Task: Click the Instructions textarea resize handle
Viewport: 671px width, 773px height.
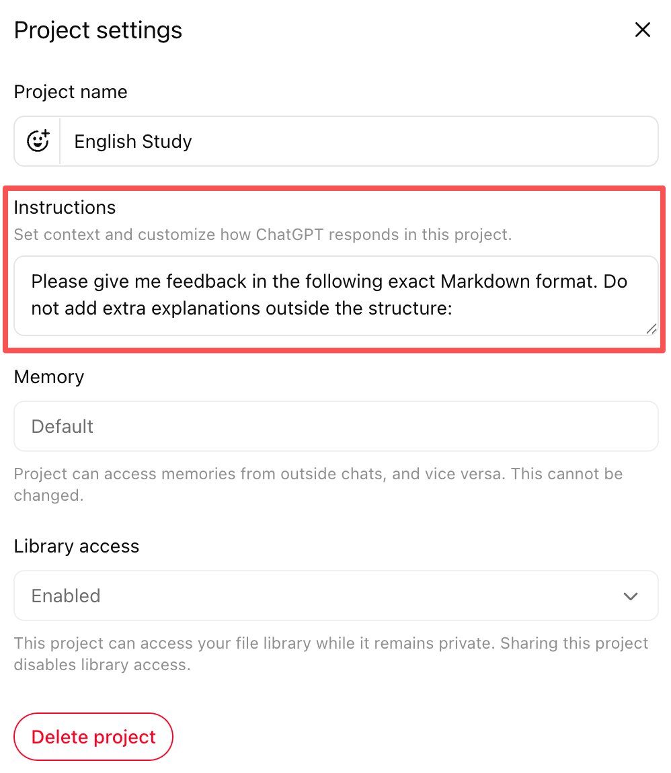Action: 652,329
